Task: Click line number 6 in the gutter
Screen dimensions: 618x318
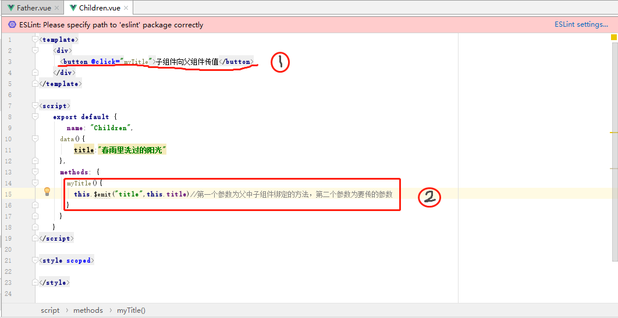Action: coord(10,95)
